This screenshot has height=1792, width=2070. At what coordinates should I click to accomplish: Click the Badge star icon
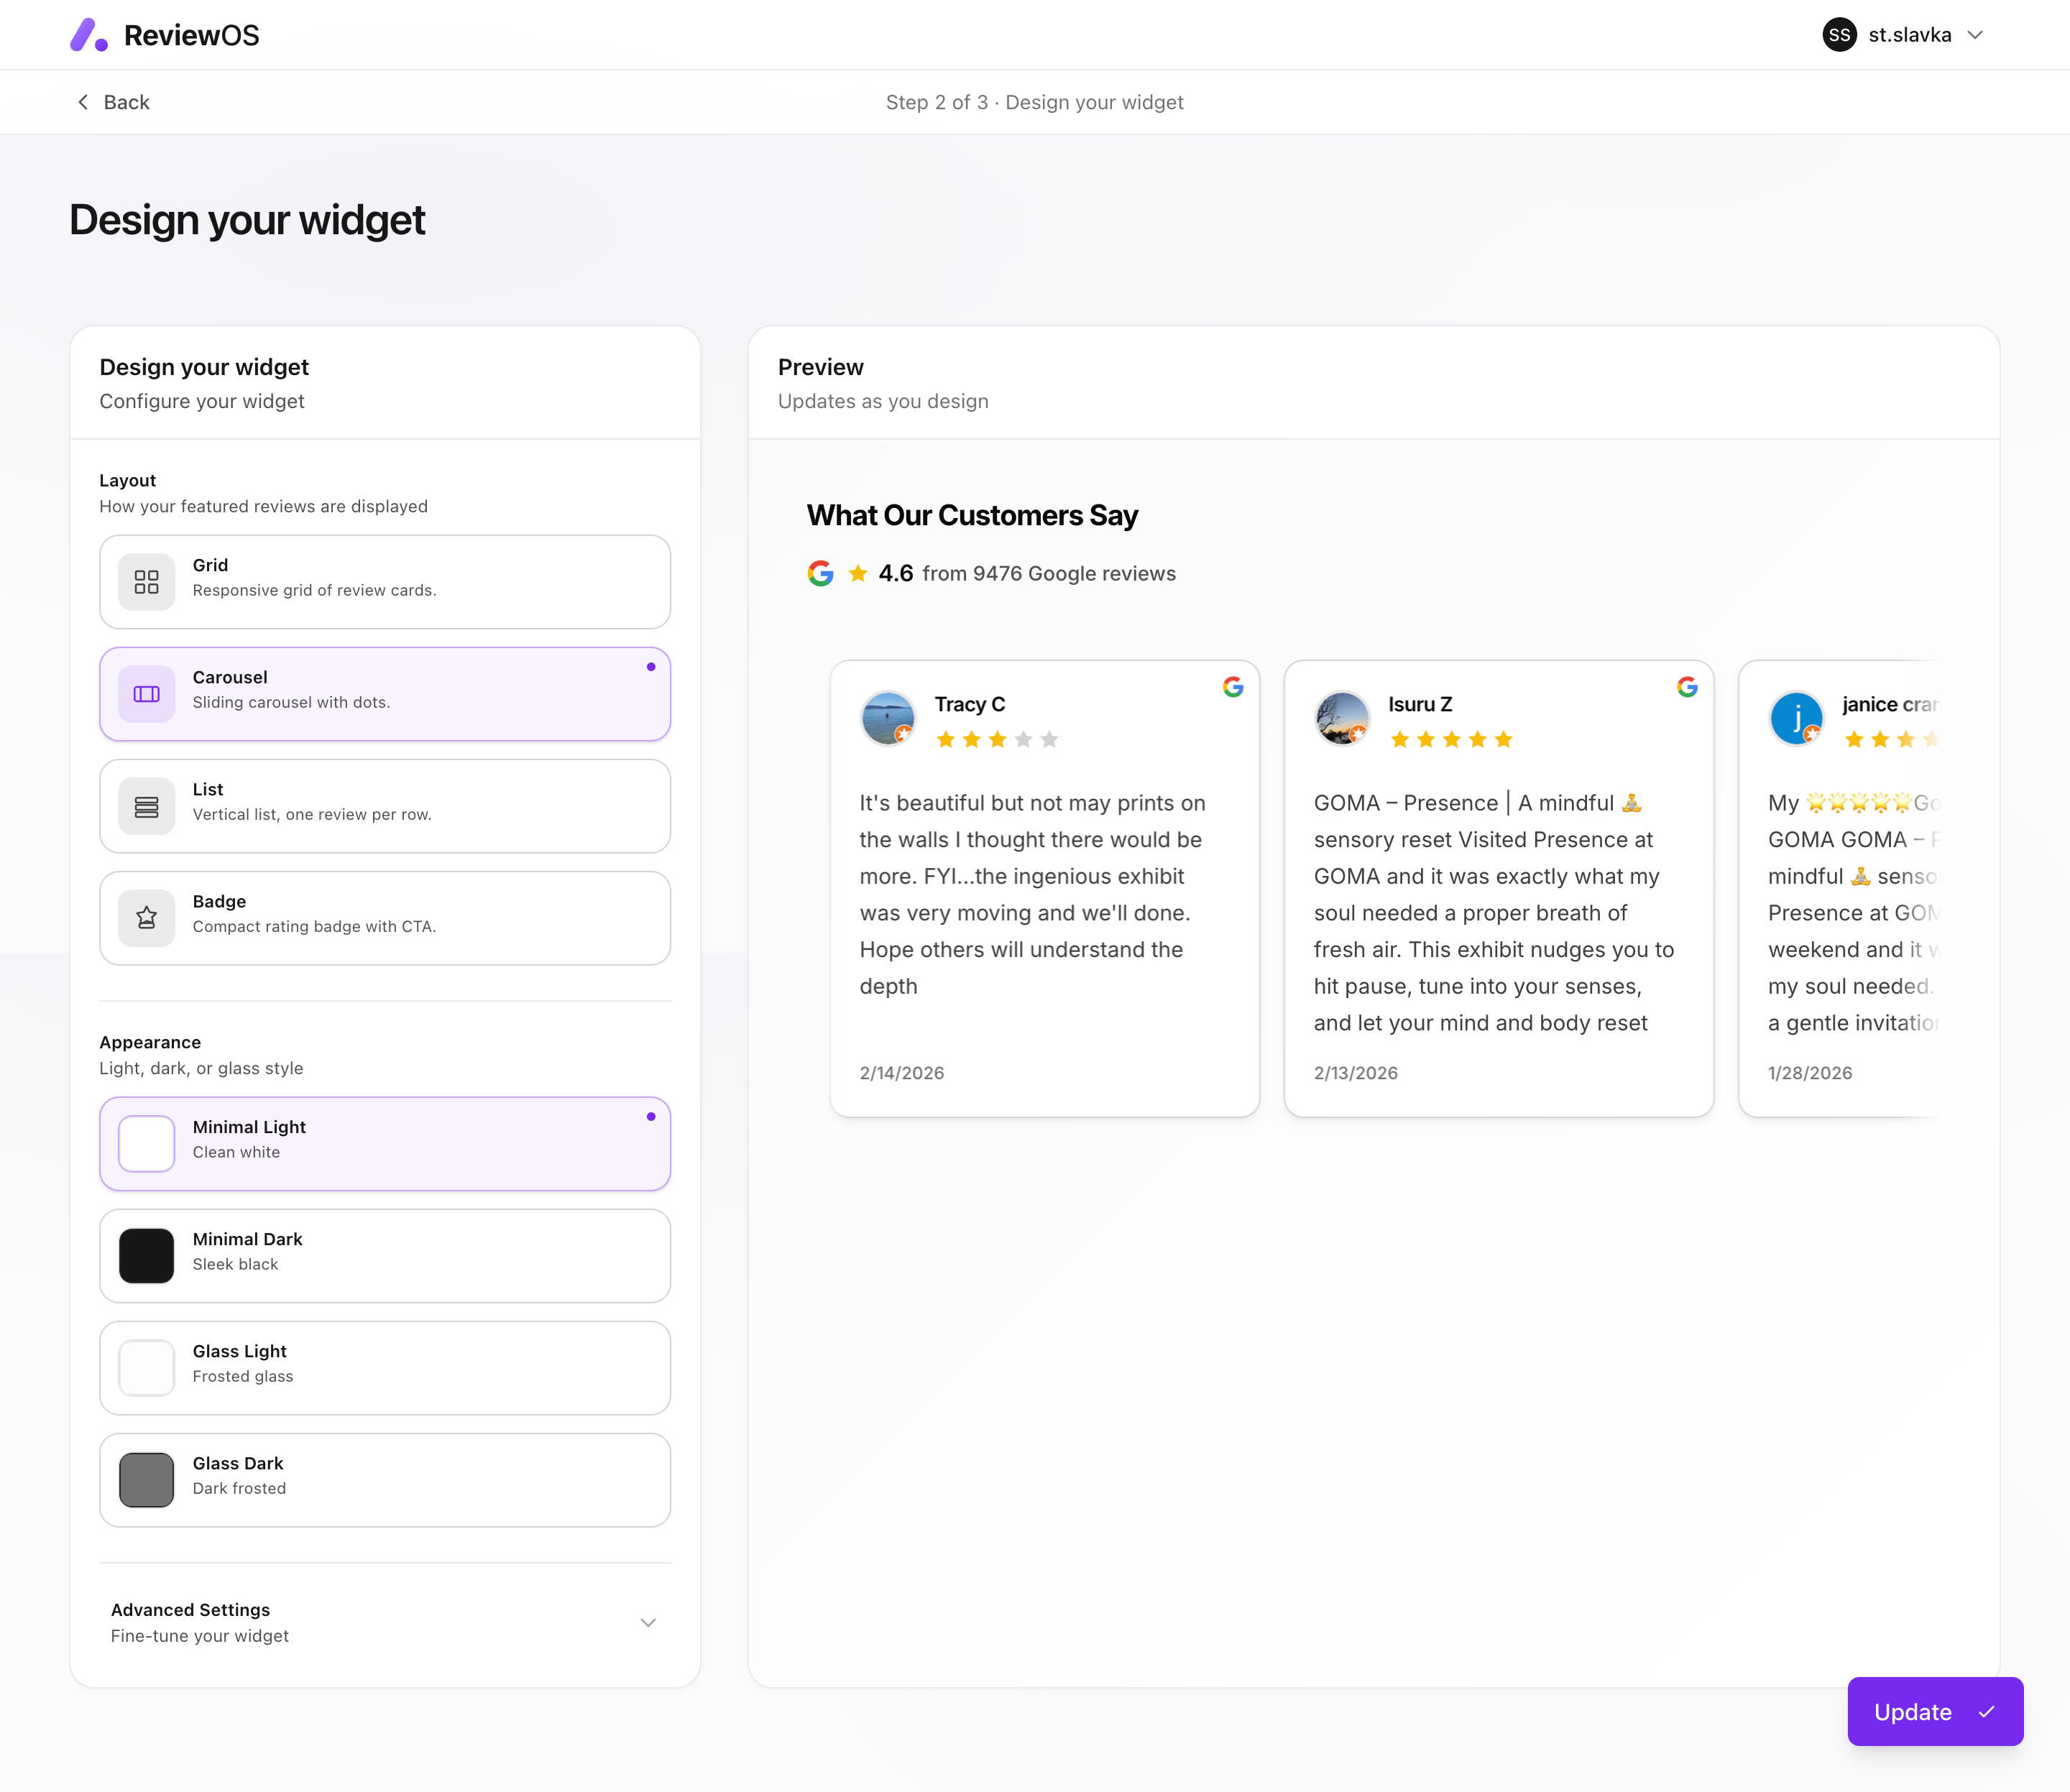pyautogui.click(x=146, y=918)
